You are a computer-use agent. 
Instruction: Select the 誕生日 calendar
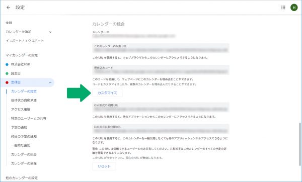[x=16, y=73]
